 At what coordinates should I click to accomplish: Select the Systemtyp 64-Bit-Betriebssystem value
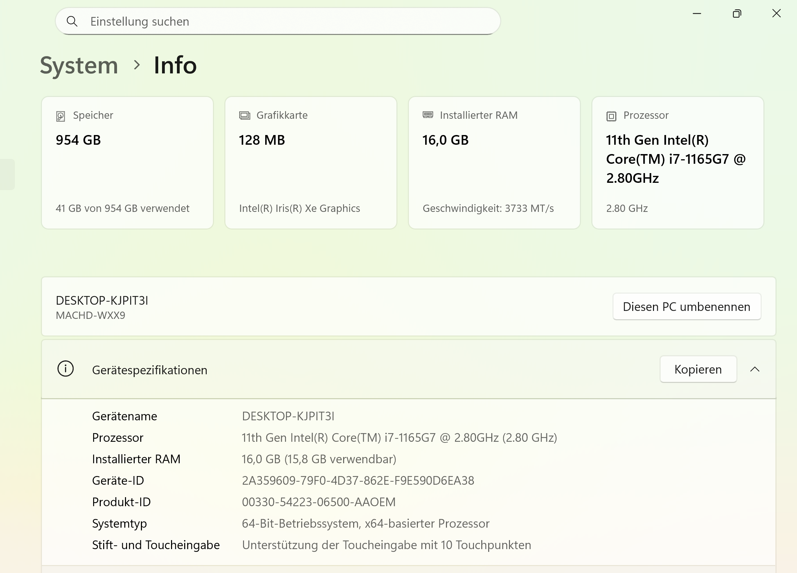click(x=366, y=523)
